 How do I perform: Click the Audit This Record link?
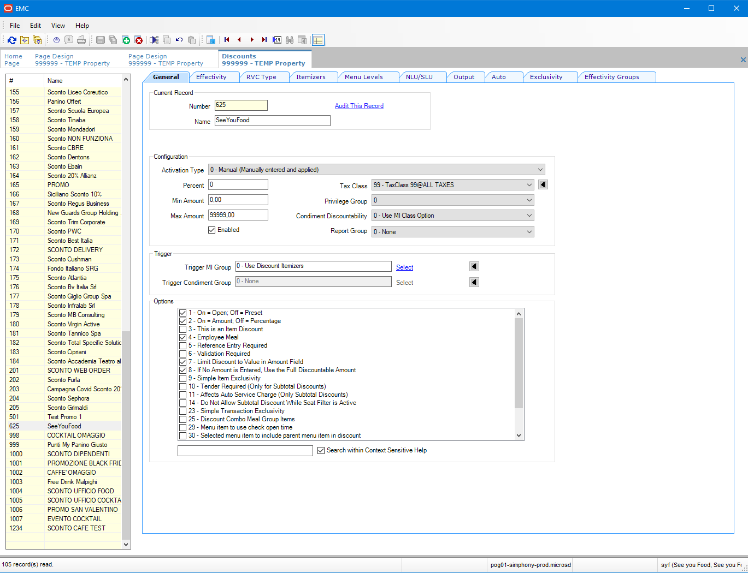(x=359, y=106)
